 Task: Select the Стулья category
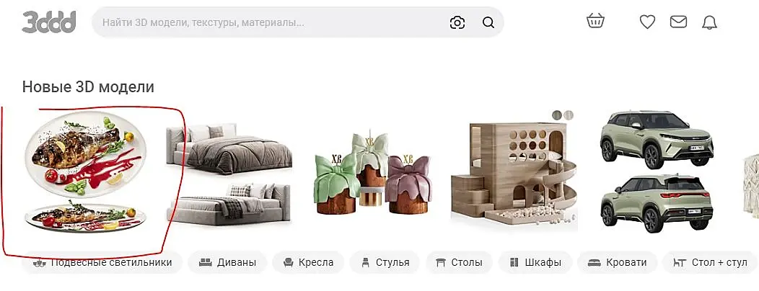pos(385,262)
